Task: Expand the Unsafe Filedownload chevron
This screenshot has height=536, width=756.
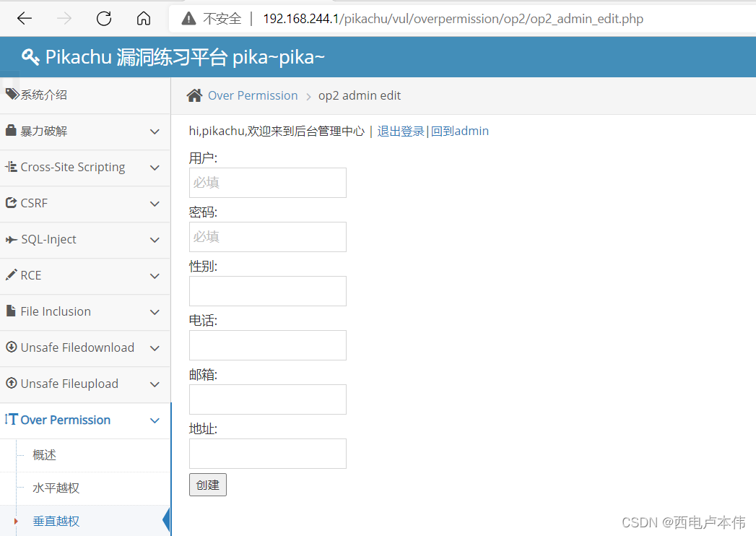Action: pyautogui.click(x=155, y=348)
